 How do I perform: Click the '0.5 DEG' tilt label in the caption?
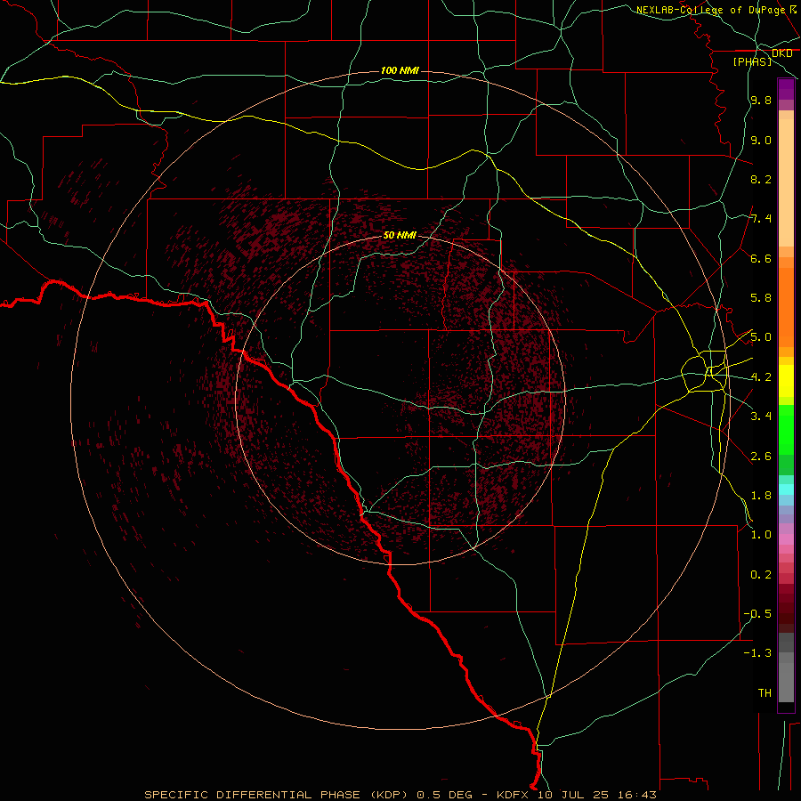point(444,795)
